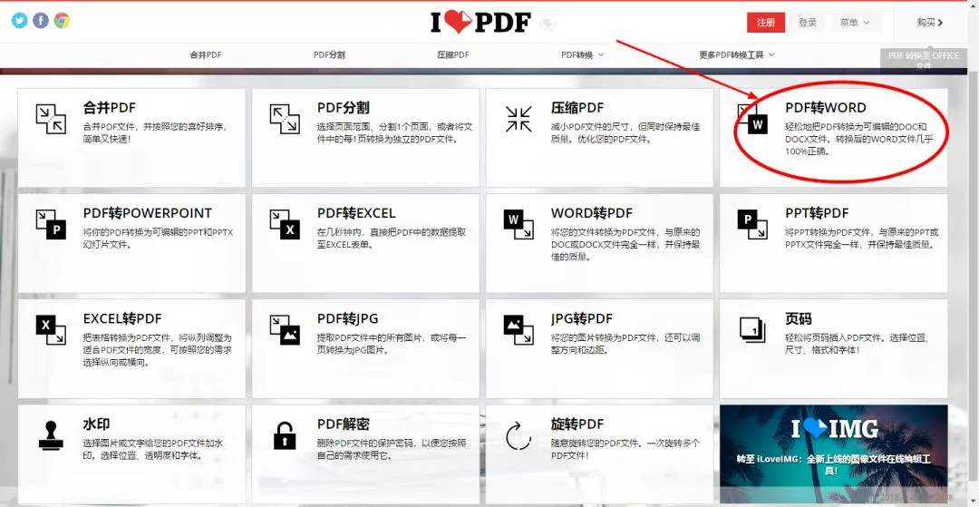
Task: Click the 水印 stamp icon
Action: pos(51,435)
